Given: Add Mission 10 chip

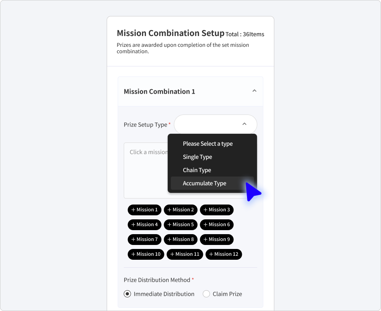Looking at the screenshot, I should tap(146, 254).
